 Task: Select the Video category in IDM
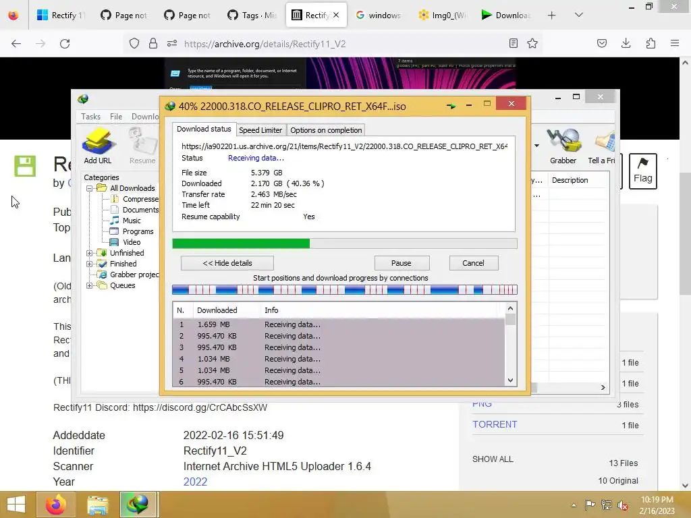126,242
